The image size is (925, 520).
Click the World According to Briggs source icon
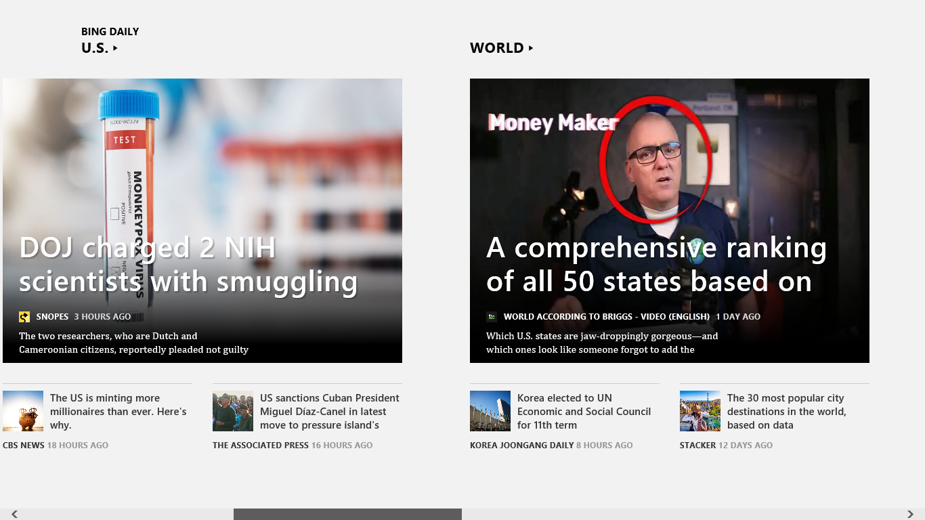pyautogui.click(x=492, y=317)
